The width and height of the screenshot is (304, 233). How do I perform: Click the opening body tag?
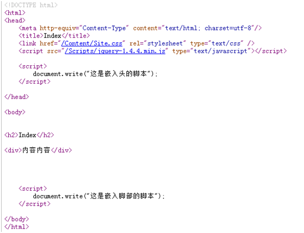(x=15, y=112)
